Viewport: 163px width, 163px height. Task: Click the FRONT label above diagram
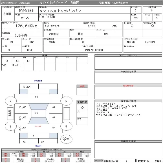(x=38, y=81)
